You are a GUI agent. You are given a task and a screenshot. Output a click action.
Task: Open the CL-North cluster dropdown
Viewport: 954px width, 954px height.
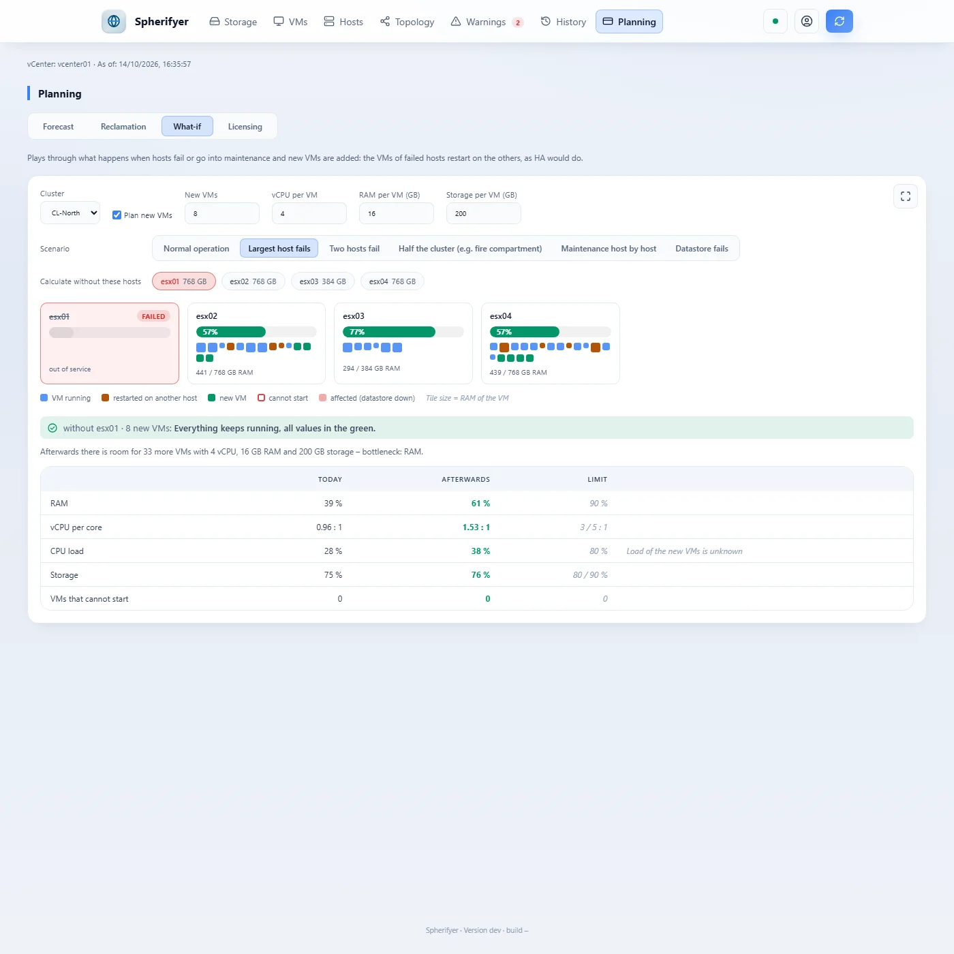[70, 213]
